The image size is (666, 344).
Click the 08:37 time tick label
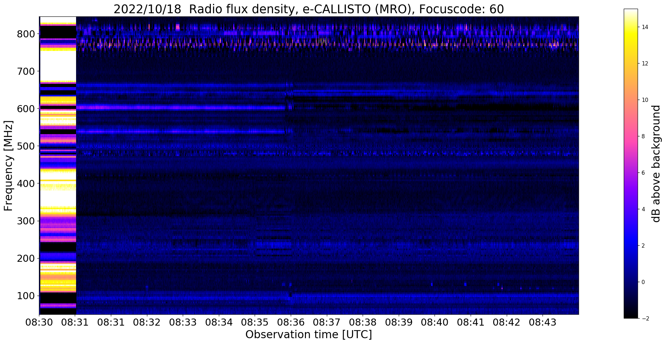coord(327,322)
